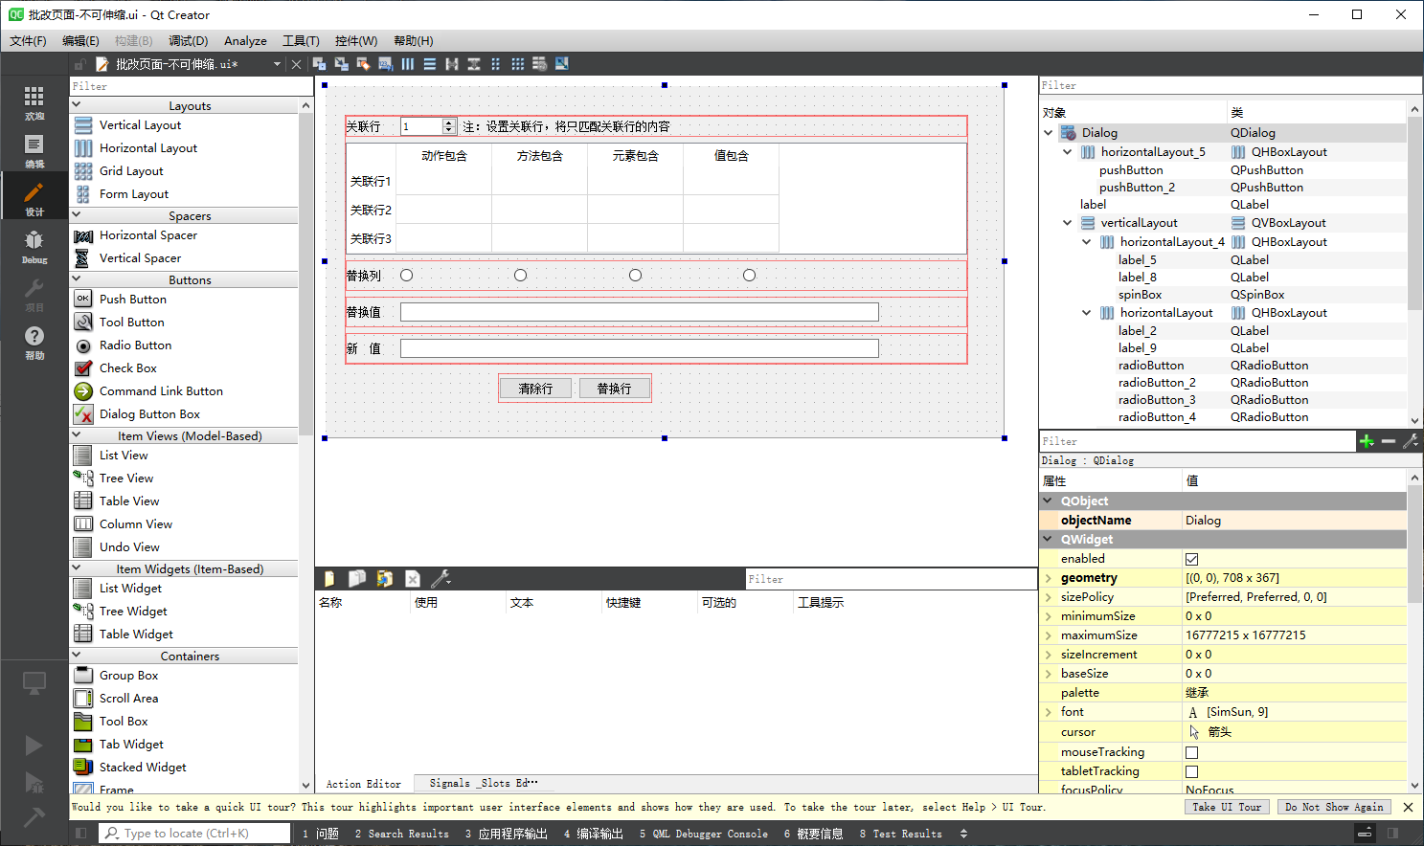
Task: Select radio button under 值包含 column
Action: tap(750, 276)
